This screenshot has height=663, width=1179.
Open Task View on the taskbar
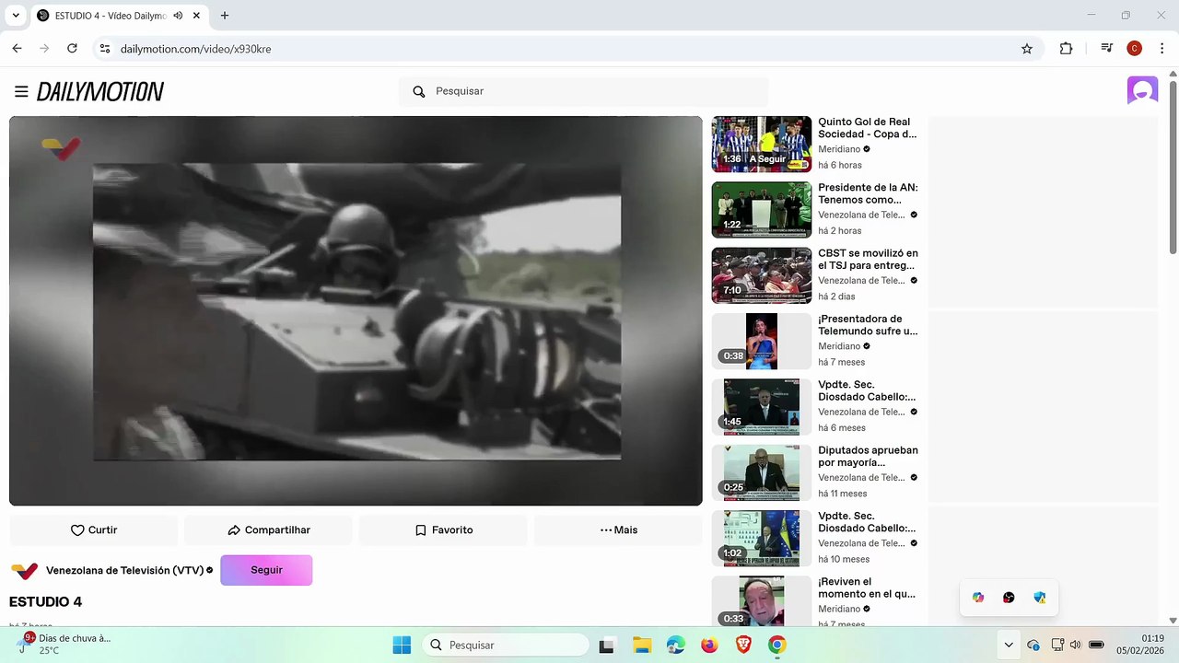(x=606, y=646)
